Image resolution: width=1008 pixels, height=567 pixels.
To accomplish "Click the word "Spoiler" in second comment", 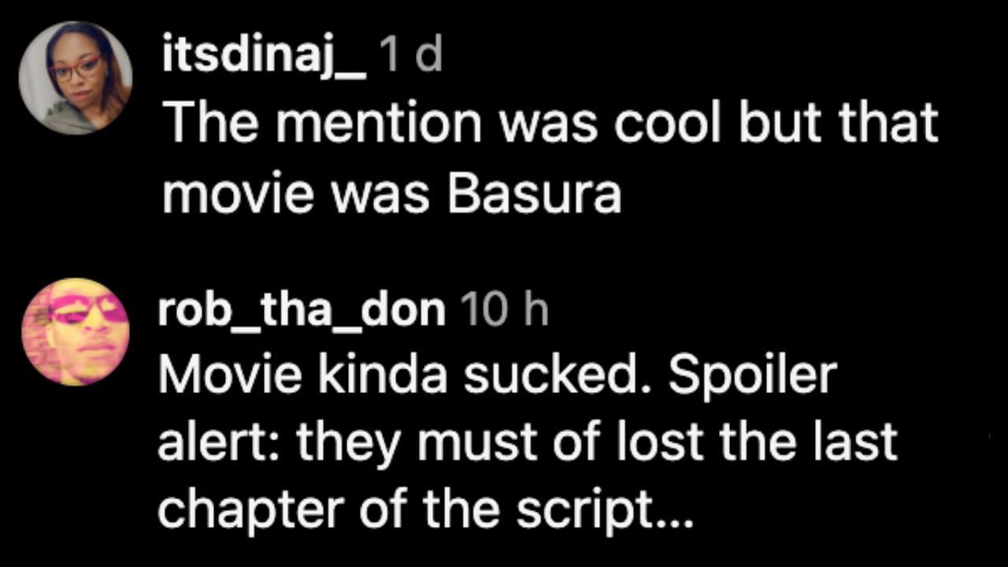I will click(x=753, y=376).
